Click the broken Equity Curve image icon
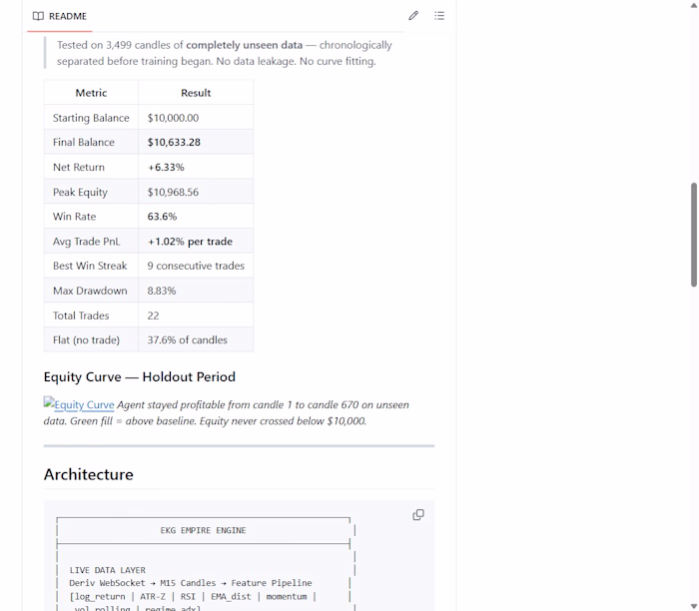The image size is (699, 611). click(x=49, y=402)
